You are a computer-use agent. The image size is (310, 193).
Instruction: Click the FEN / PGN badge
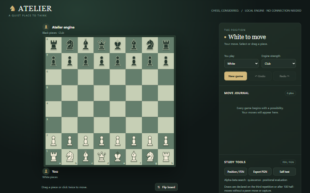tap(288, 162)
